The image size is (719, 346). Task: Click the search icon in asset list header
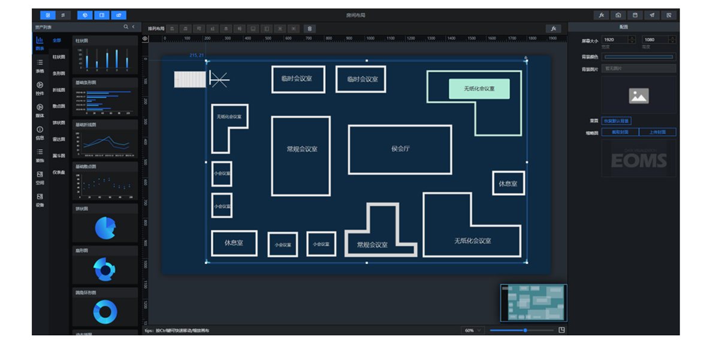click(126, 27)
